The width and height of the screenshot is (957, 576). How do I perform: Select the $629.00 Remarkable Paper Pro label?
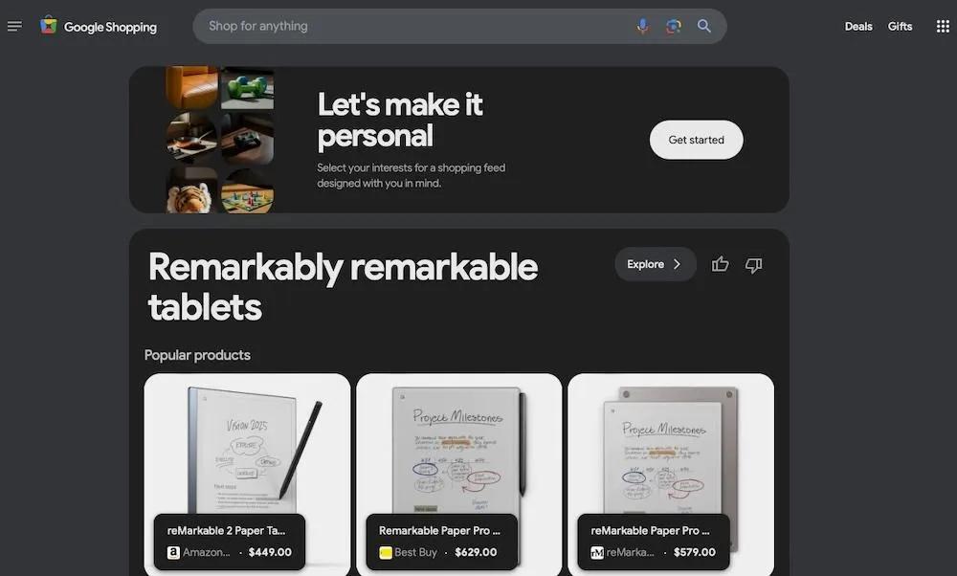(442, 542)
